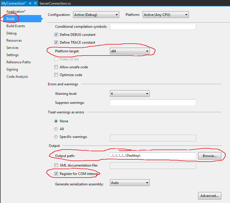This screenshot has height=203, width=230.
Task: Switch to ServerConnection.cs tab
Action: pyautogui.click(x=55, y=3)
